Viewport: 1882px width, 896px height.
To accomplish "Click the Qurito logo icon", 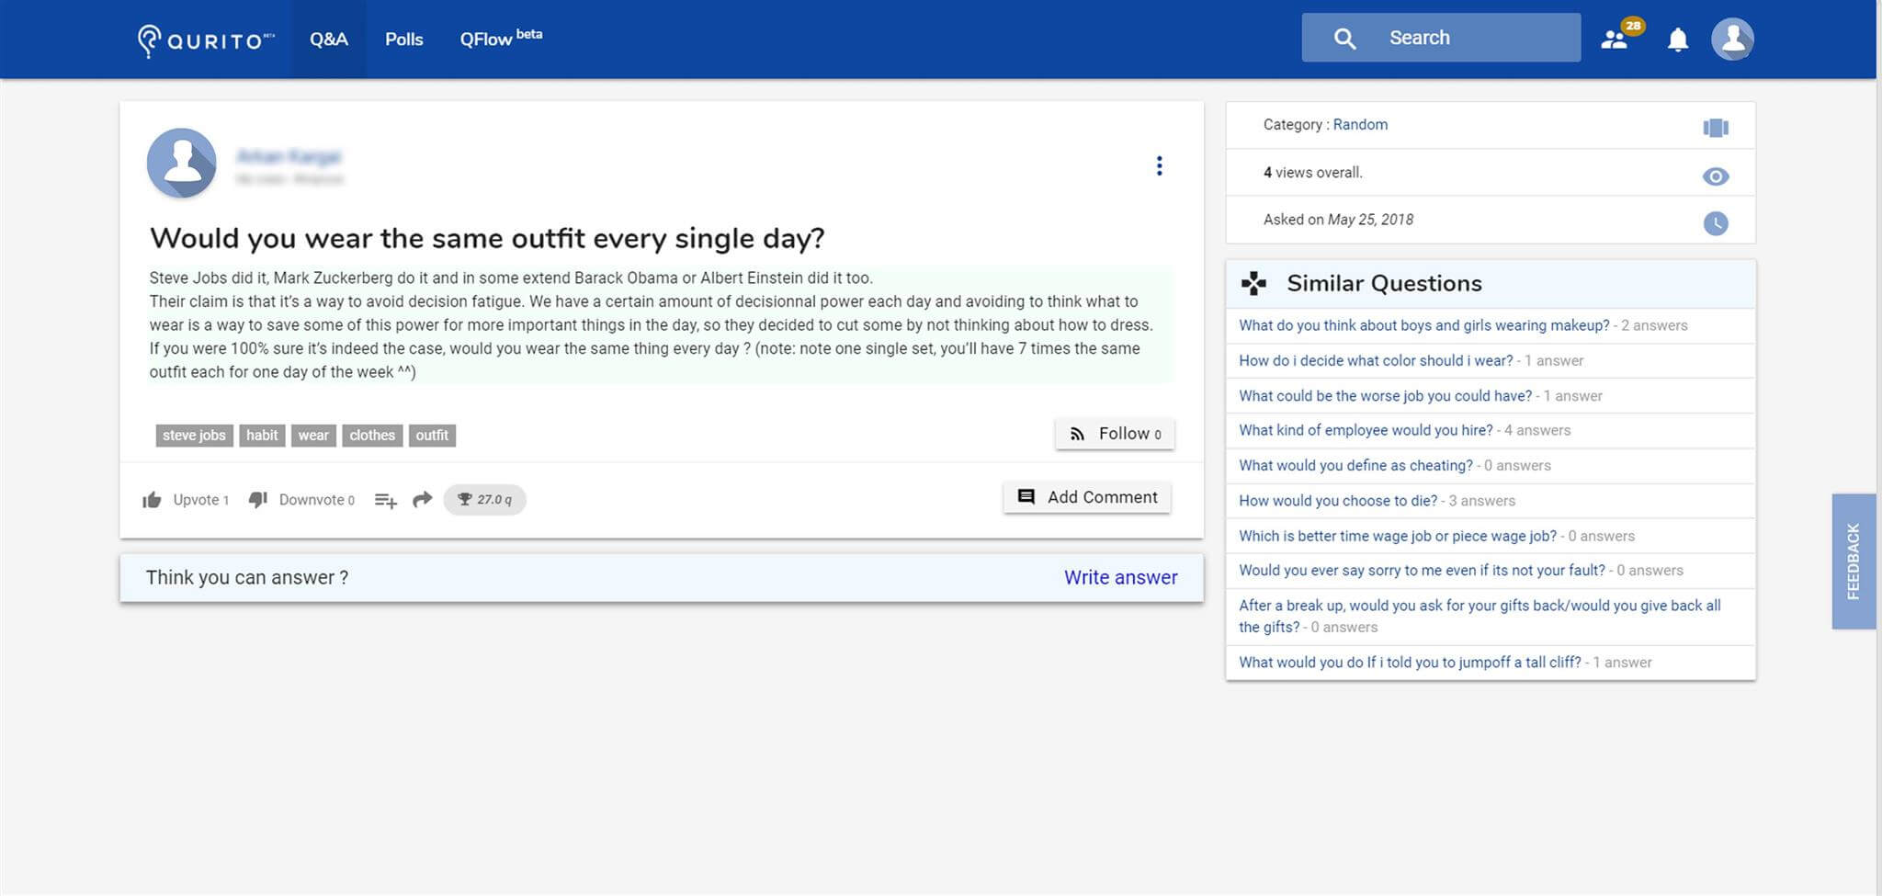I will (149, 40).
